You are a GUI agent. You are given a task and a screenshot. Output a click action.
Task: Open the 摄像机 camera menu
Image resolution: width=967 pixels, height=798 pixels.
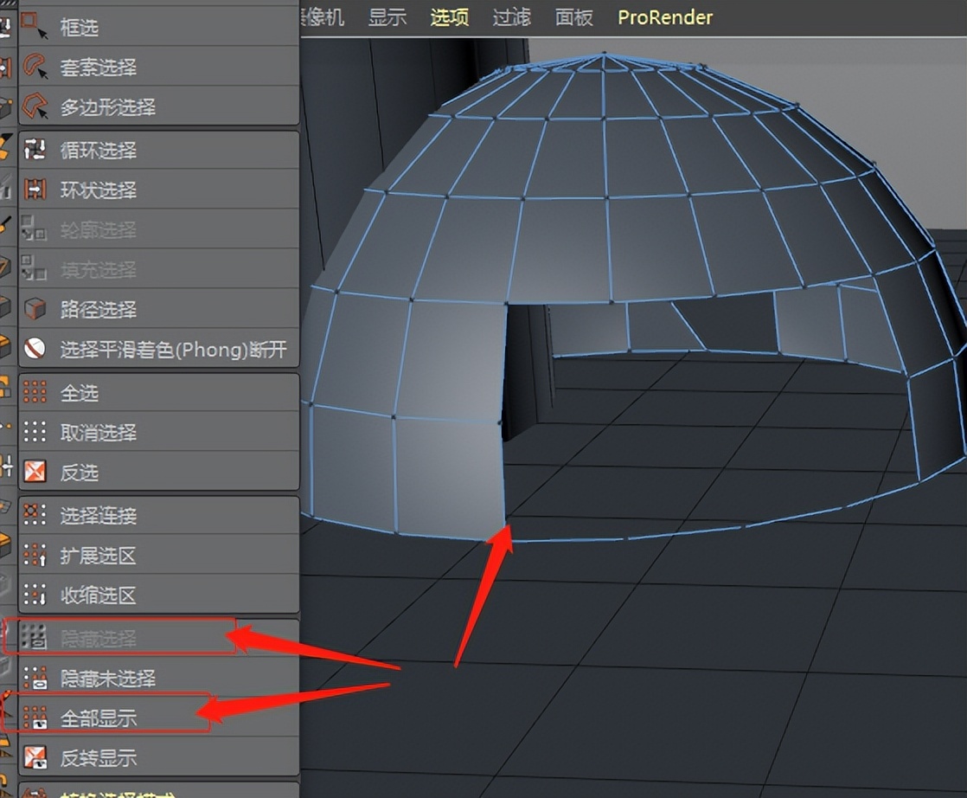coord(321,17)
